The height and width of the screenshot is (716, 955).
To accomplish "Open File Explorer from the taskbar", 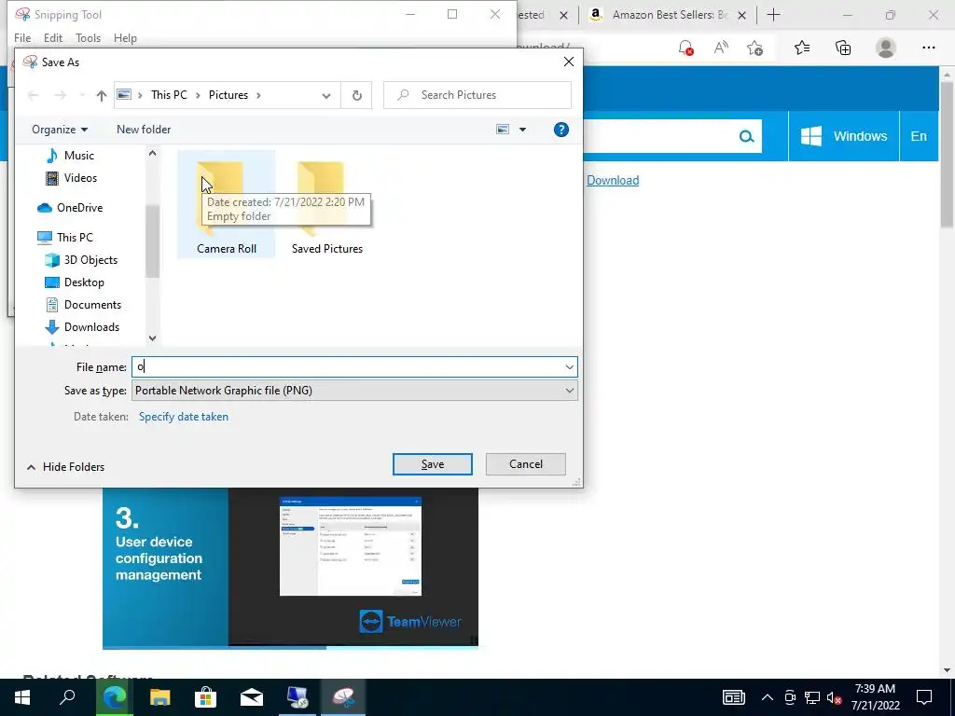I will click(160, 697).
